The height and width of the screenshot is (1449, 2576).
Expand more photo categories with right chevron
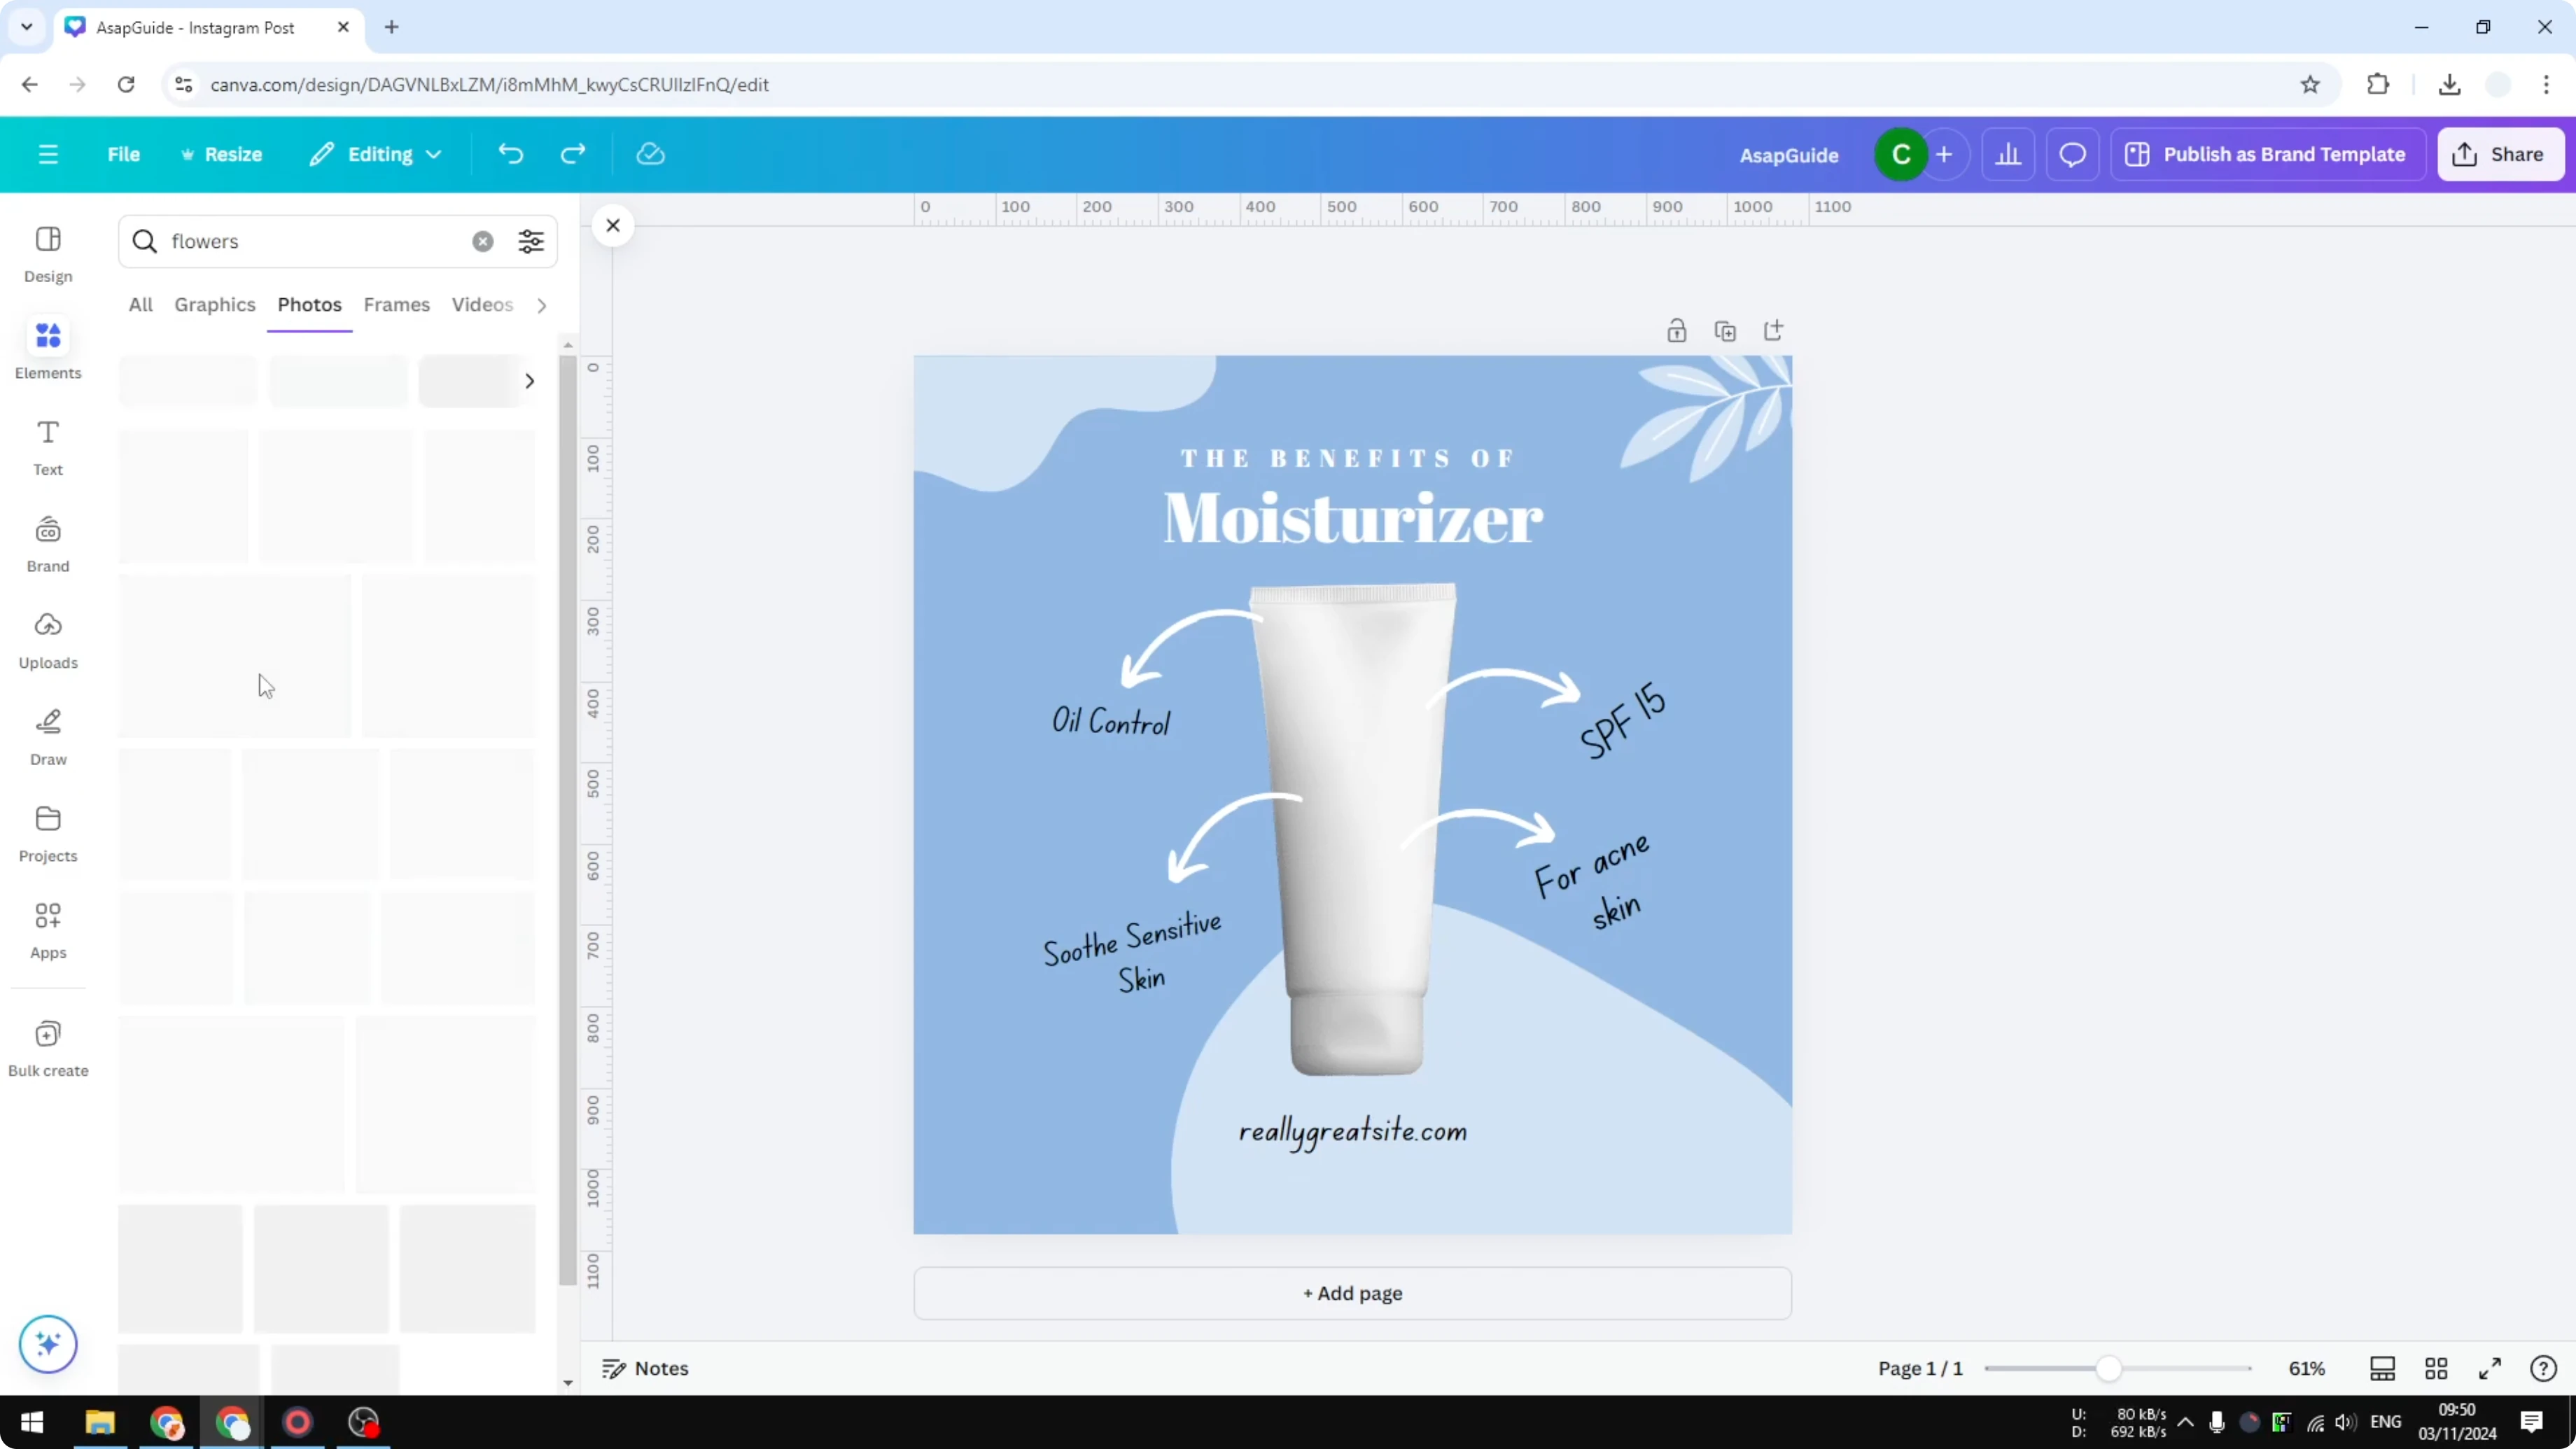(541, 305)
